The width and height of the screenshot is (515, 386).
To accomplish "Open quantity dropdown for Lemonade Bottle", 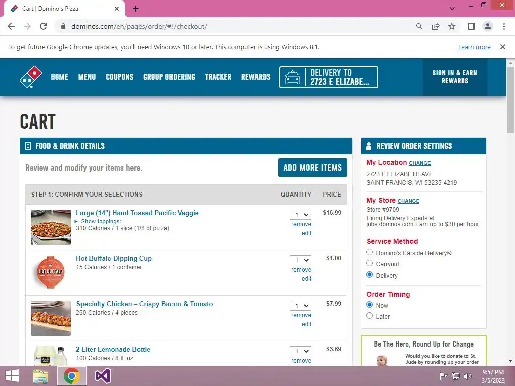I will [x=301, y=351].
